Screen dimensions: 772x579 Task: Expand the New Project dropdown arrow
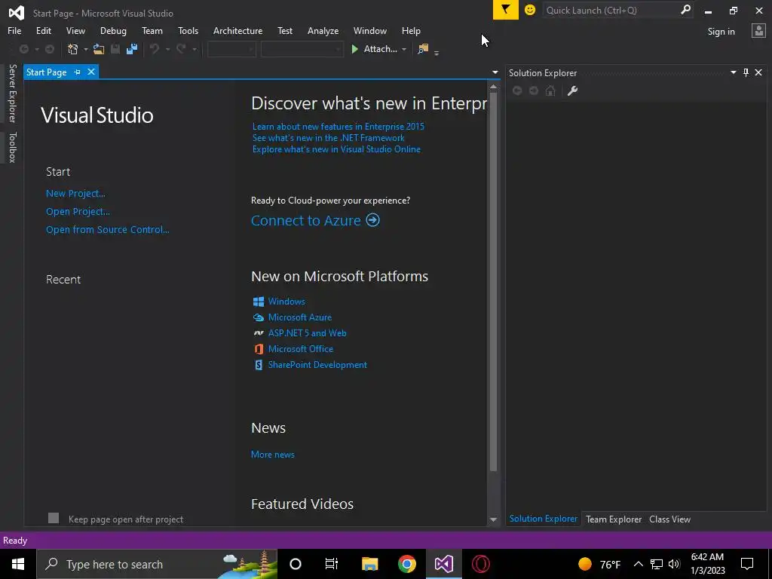coord(85,49)
